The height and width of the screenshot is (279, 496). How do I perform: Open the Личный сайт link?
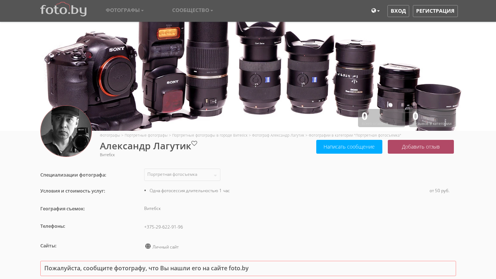pyautogui.click(x=166, y=247)
